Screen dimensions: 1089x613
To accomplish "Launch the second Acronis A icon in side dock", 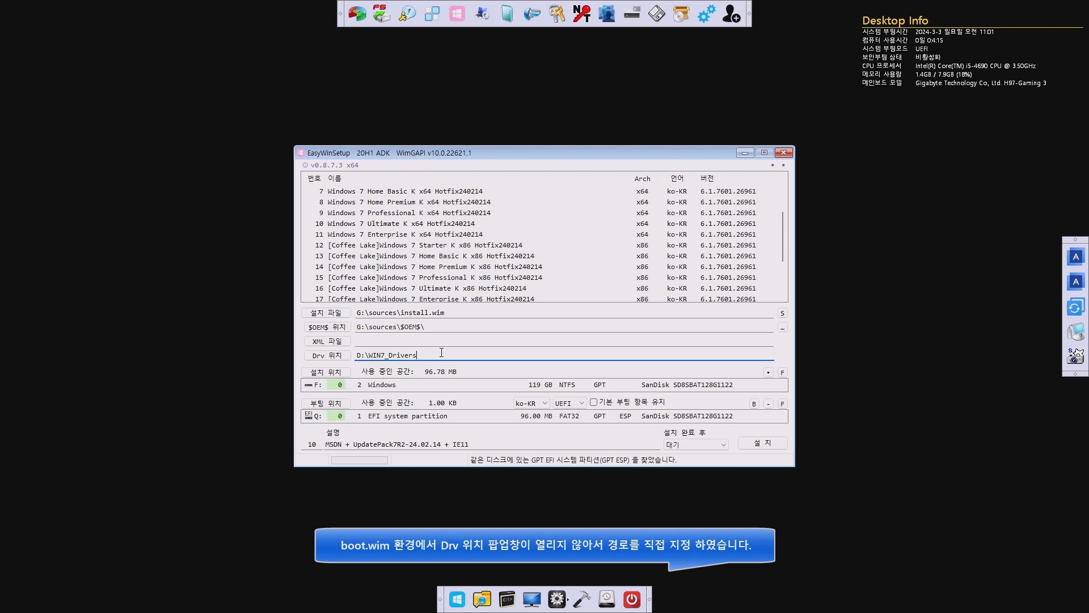I will 1075,282.
